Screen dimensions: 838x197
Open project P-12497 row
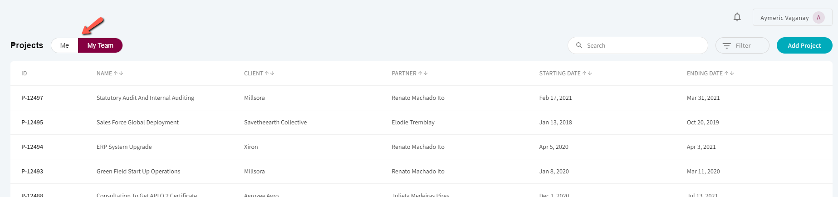(x=421, y=98)
